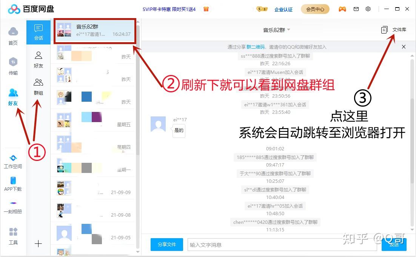This screenshot has height=257, width=416.
Task: Click ei**17邀请Musen加入会话 notice
Action: coord(275,72)
